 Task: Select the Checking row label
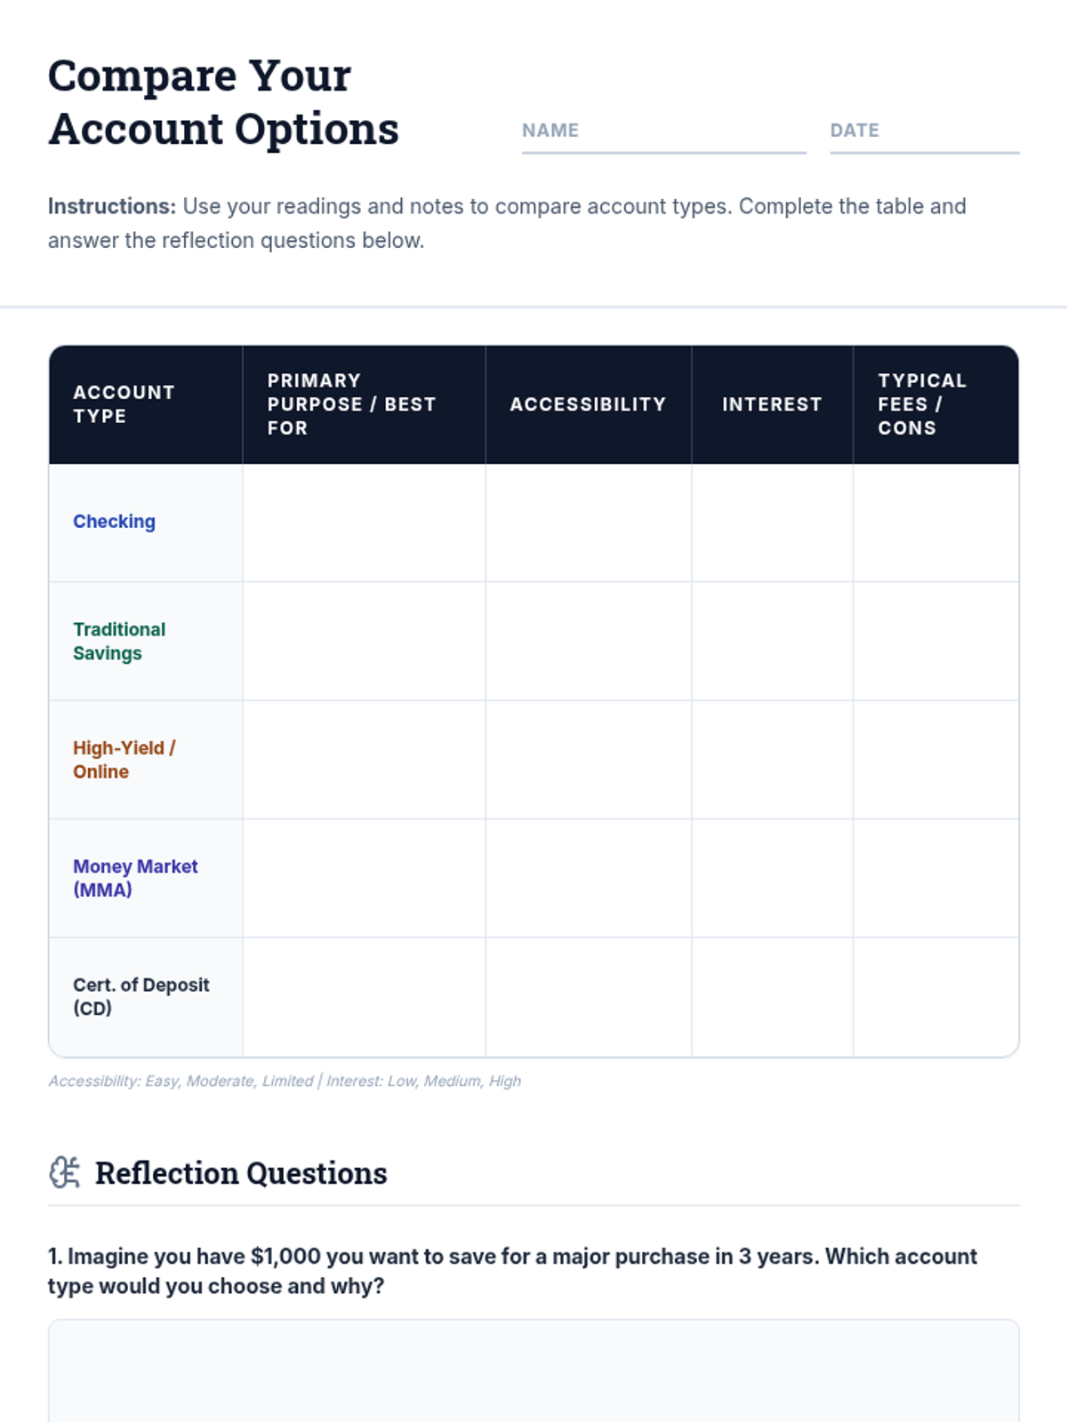(114, 522)
